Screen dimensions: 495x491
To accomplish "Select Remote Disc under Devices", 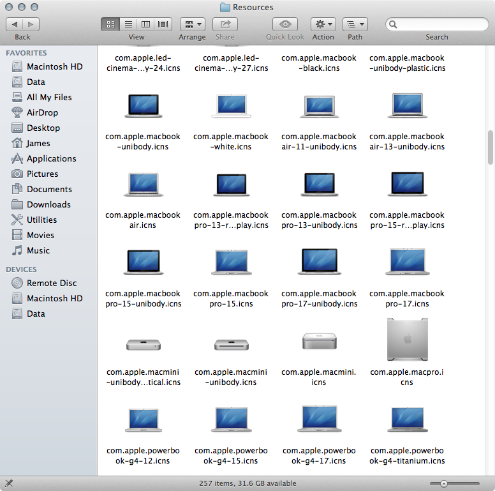I will click(x=48, y=283).
